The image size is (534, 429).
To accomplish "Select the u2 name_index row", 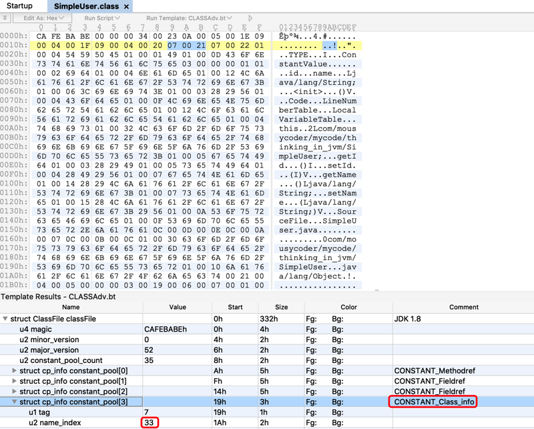I will [267, 422].
